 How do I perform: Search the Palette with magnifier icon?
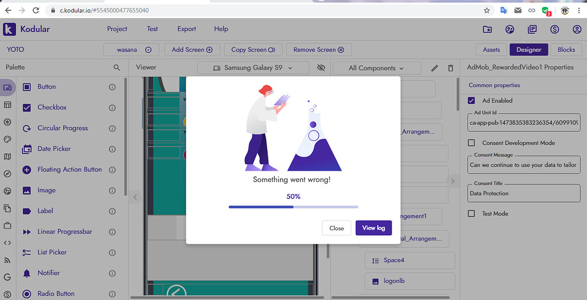(117, 68)
